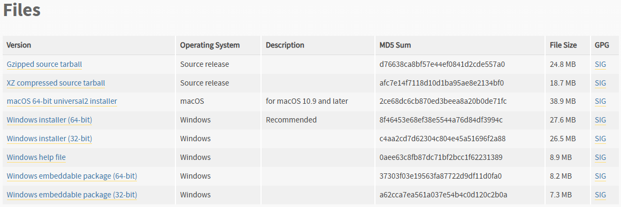Open SIG for Windows embeddable package (32-bit)

(x=600, y=195)
